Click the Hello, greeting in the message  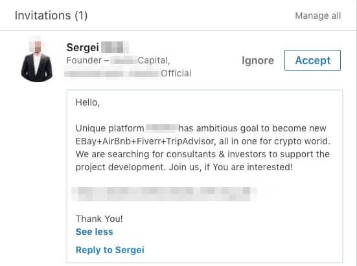87,102
